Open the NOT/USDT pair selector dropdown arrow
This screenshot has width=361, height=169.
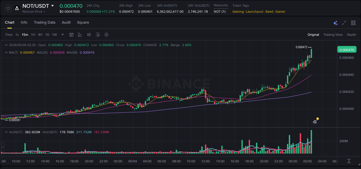click(x=53, y=6)
